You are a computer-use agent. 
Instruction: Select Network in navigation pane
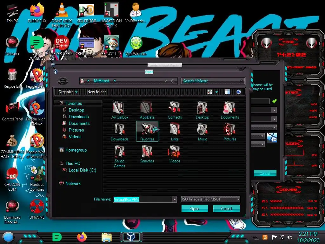(73, 183)
